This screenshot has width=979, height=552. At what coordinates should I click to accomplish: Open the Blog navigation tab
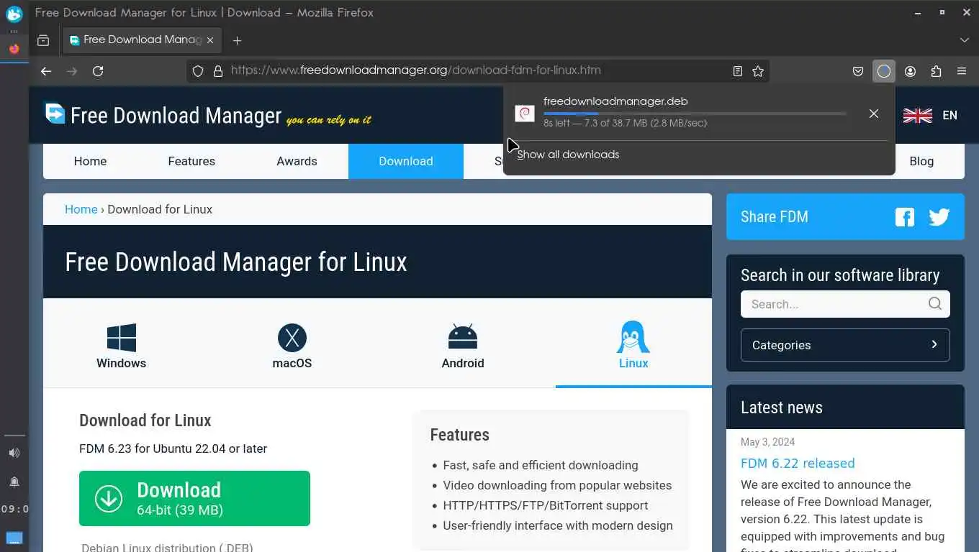point(921,161)
